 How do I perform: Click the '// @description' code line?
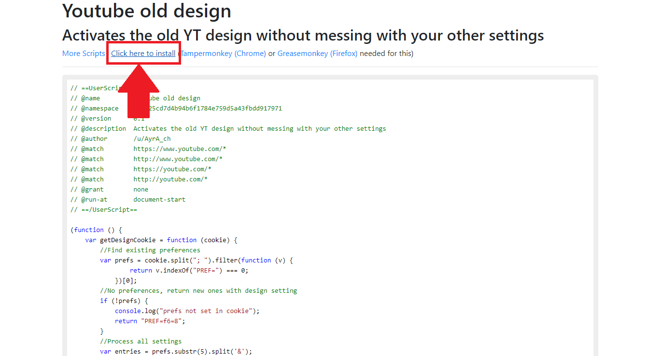(x=228, y=129)
